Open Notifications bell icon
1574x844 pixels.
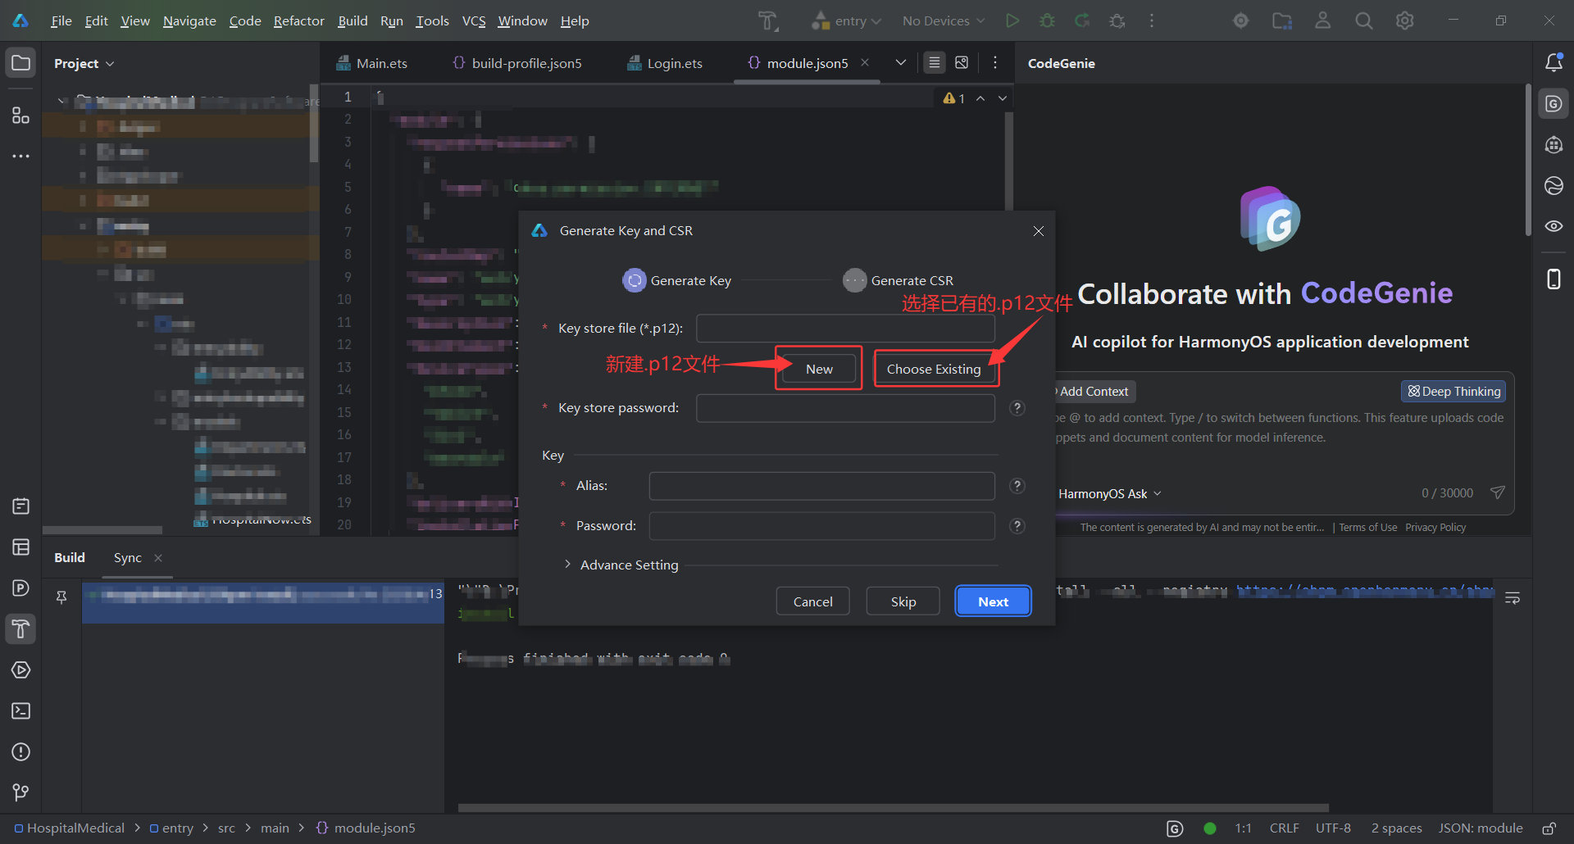pyautogui.click(x=1554, y=62)
